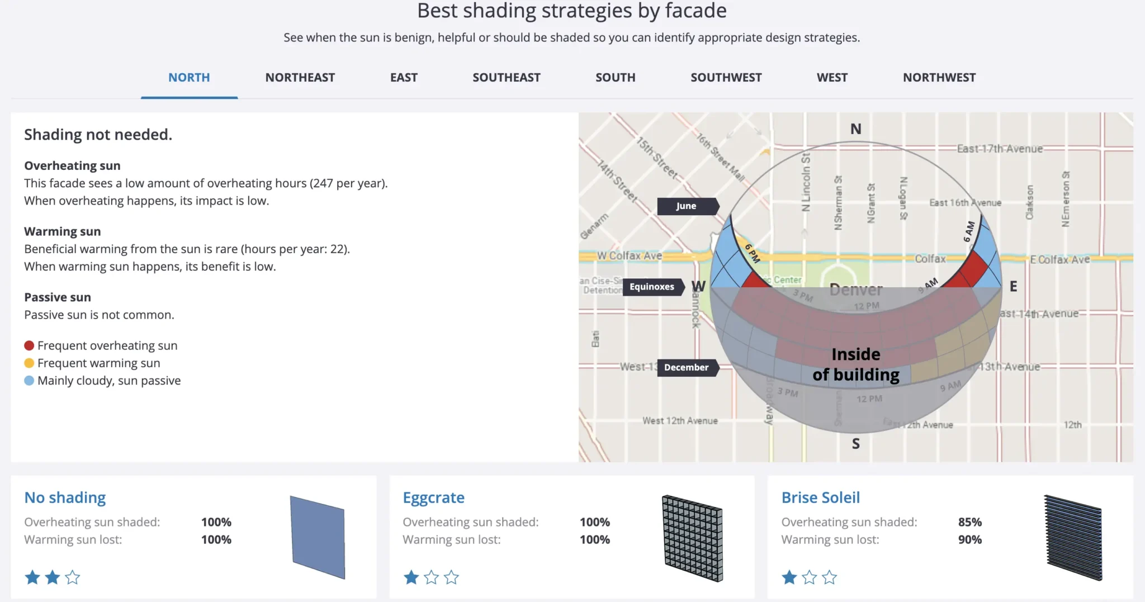Go to the Southwest facade tab
The height and width of the screenshot is (602, 1145).
pyautogui.click(x=726, y=78)
